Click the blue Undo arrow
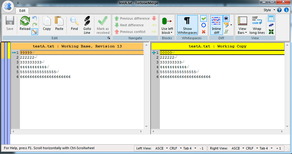Screen dimensions: 292x154 pyautogui.click(x=35, y=18)
